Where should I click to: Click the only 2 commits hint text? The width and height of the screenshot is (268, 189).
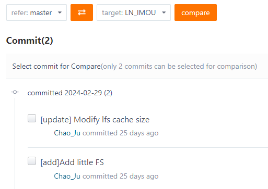click(179, 67)
